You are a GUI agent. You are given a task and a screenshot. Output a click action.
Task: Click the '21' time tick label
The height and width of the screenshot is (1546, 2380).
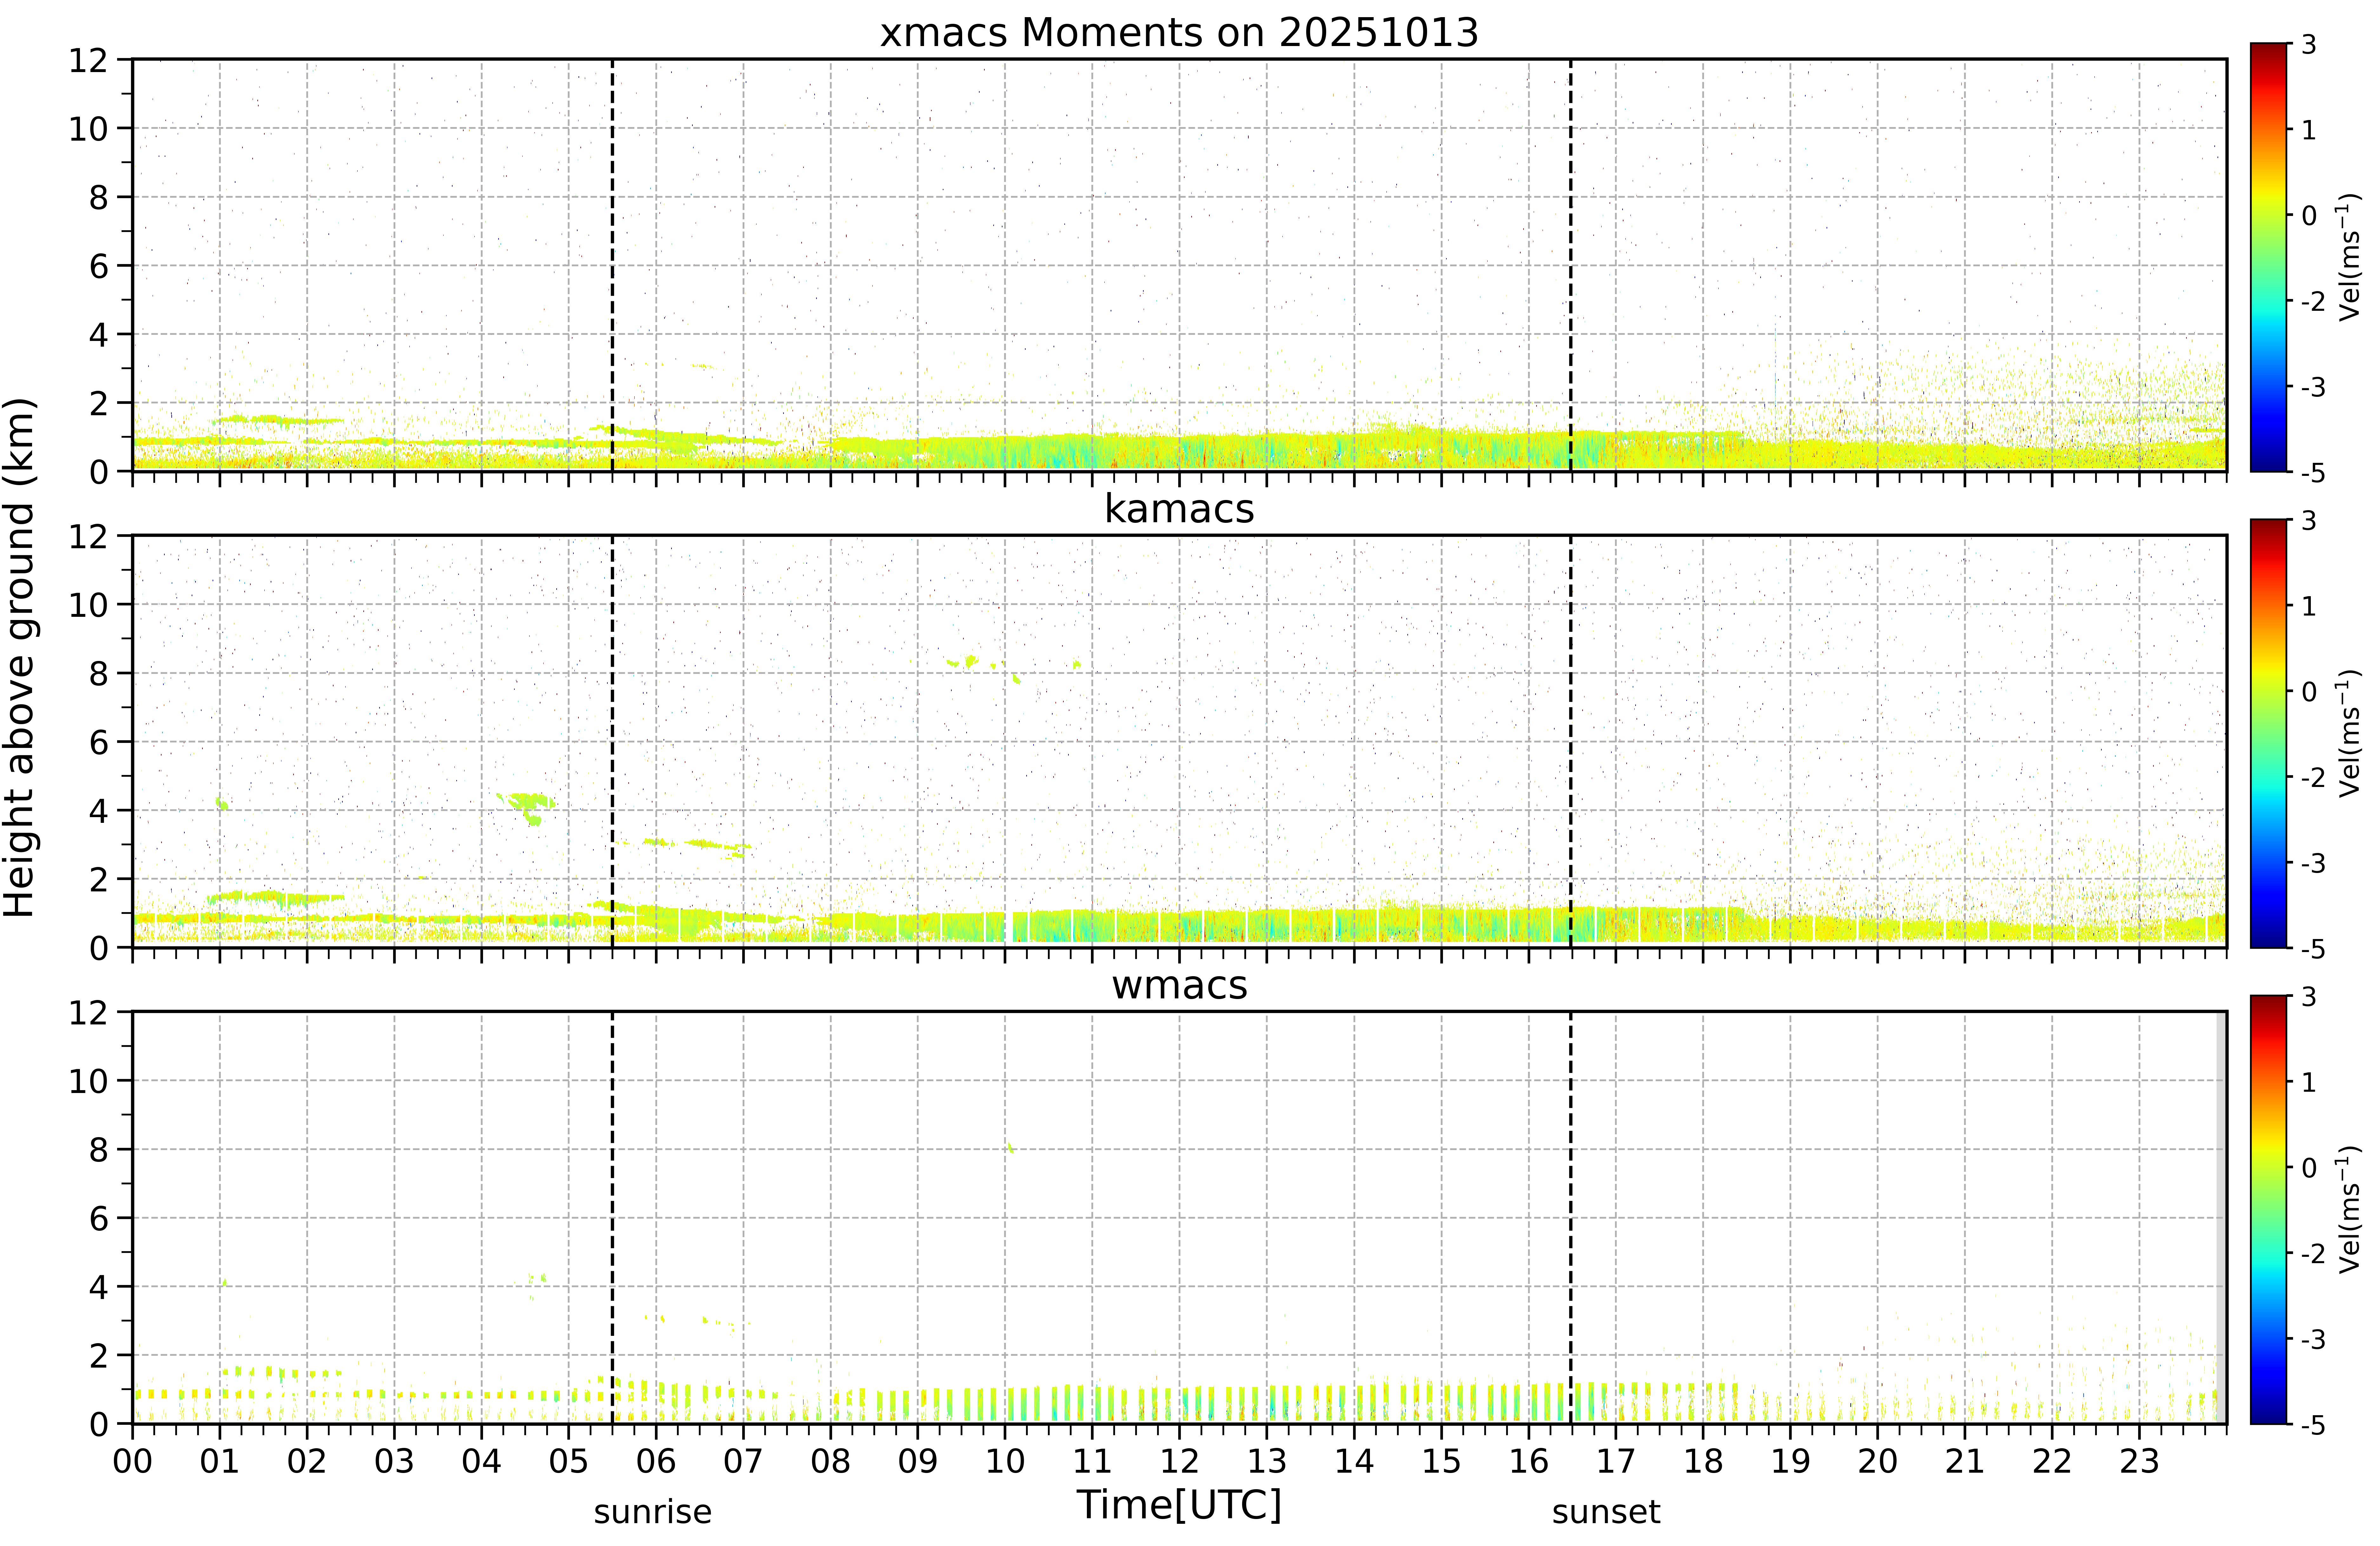pyautogui.click(x=1965, y=1461)
